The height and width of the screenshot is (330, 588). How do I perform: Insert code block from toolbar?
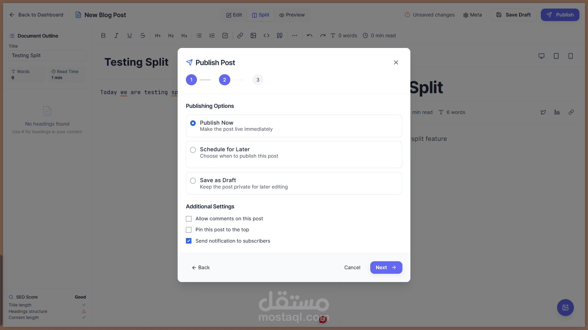coord(266,35)
